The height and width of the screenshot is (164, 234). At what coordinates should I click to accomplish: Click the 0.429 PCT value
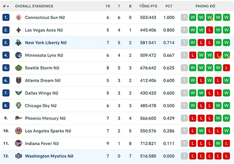pyautogui.click(x=169, y=118)
